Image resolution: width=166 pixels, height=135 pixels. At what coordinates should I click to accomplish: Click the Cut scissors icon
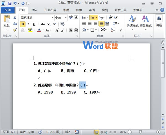pyautogui.click(x=15, y=18)
